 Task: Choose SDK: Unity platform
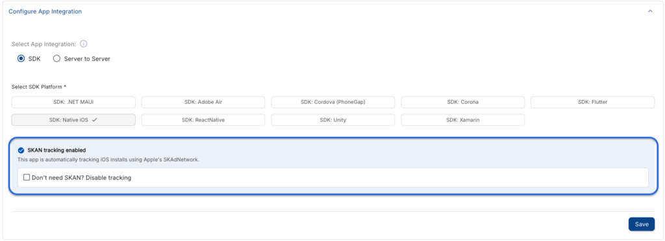point(333,120)
